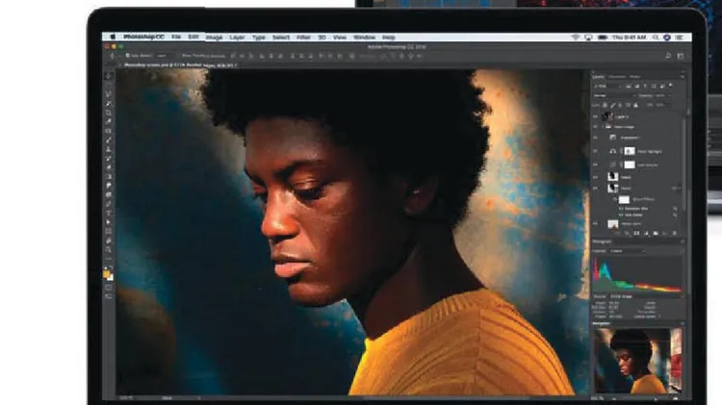Open the search icon in options bar

point(668,56)
